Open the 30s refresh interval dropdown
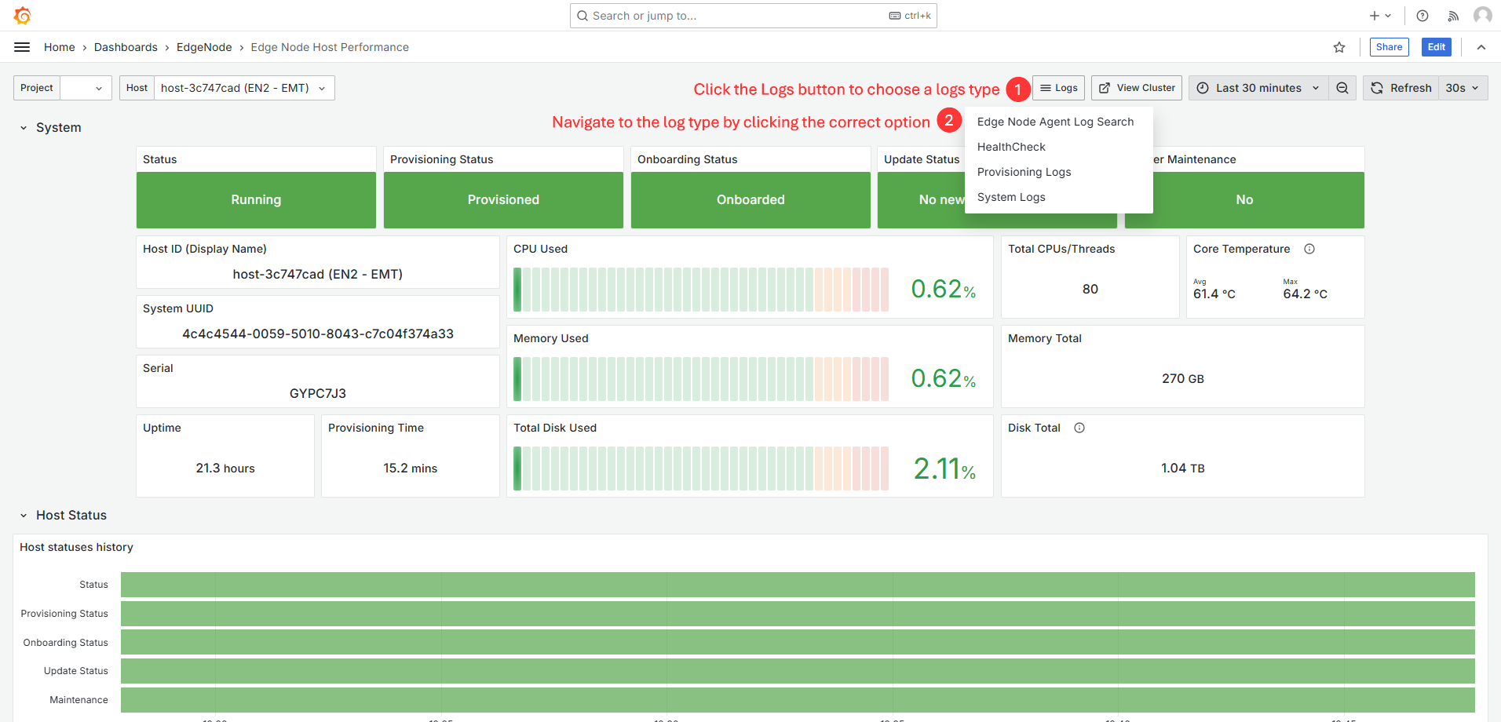Viewport: 1501px width, 722px height. (1463, 88)
